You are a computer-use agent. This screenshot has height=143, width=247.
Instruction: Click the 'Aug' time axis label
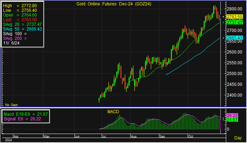point(134,137)
